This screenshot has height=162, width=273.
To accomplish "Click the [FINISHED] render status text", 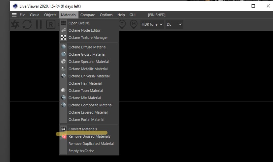I will [157, 15].
